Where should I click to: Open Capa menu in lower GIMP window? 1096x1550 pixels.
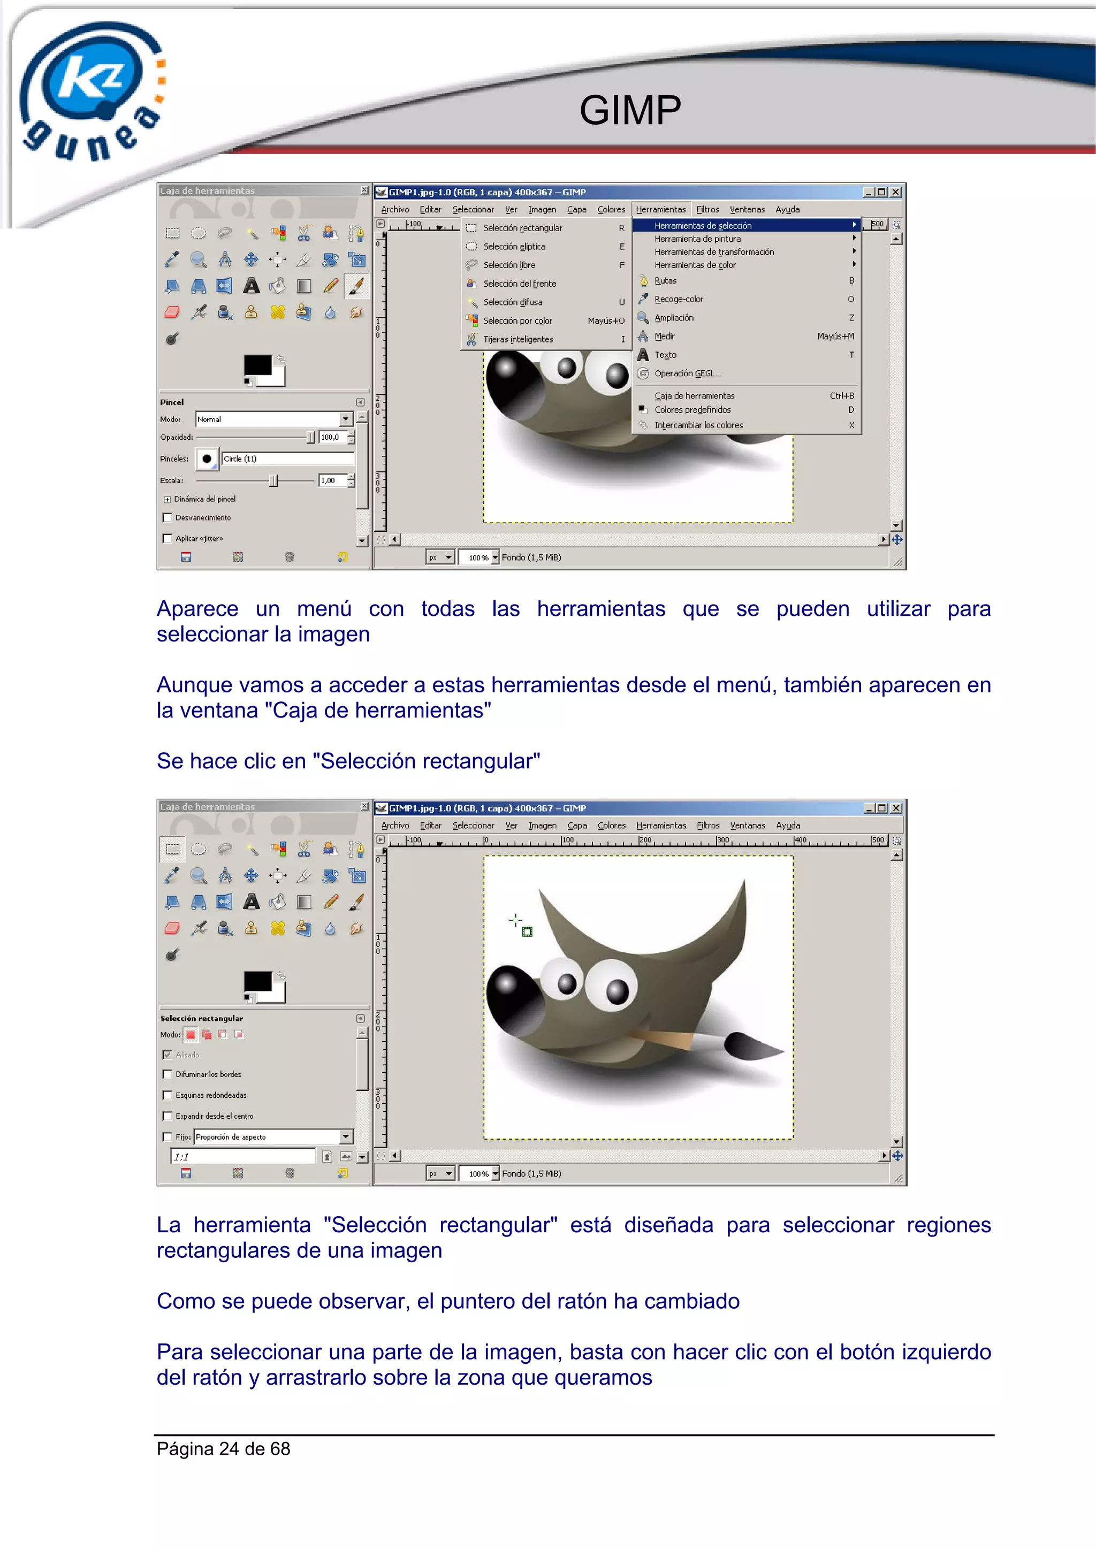577,826
